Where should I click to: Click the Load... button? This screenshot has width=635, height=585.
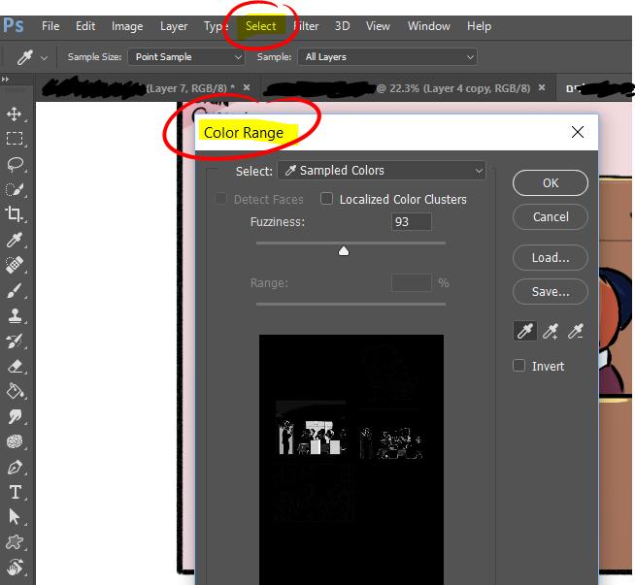tap(551, 257)
